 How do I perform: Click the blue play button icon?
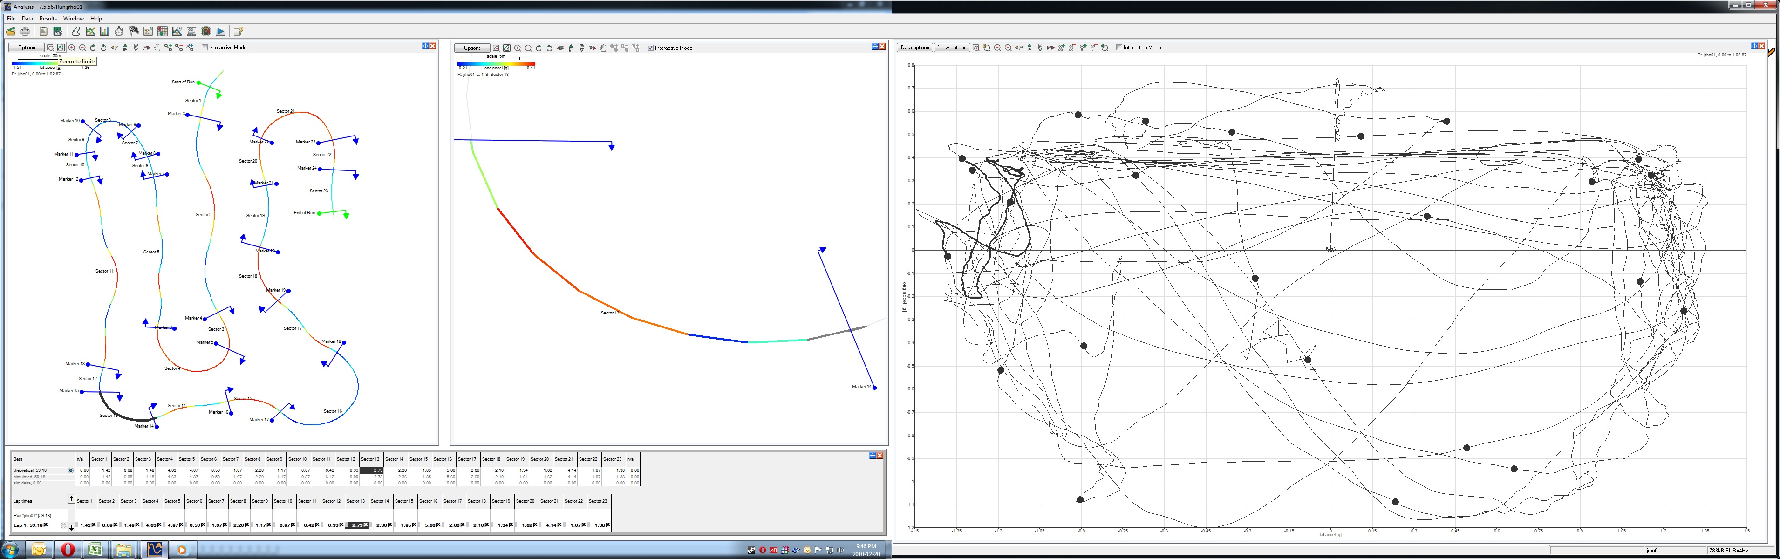(x=220, y=32)
